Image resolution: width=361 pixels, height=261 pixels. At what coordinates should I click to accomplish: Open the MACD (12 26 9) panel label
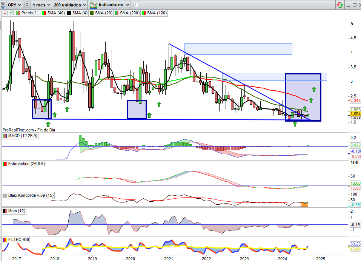coord(20,136)
